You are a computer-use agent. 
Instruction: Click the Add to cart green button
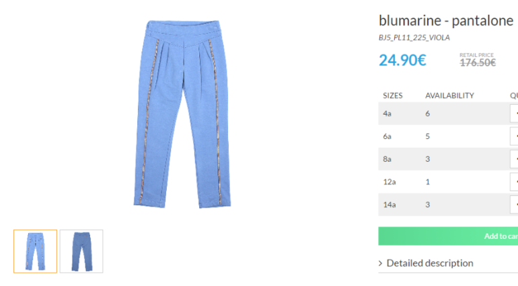point(448,236)
